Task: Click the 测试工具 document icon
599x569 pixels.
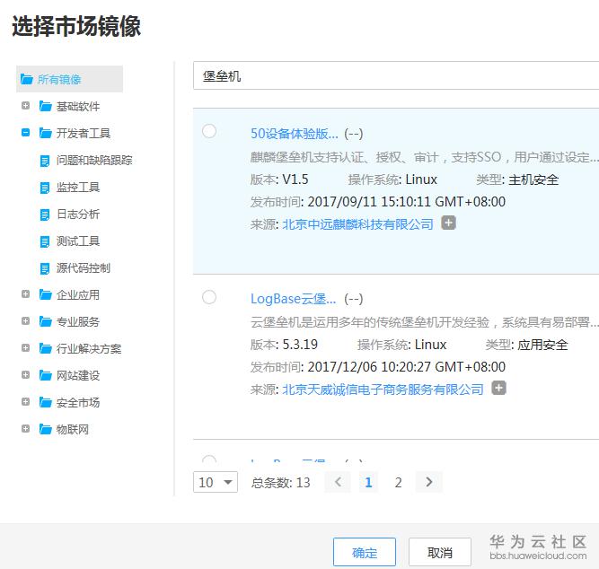Action: tap(45, 241)
